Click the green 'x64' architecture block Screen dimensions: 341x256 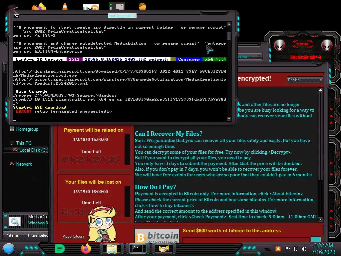point(209,59)
